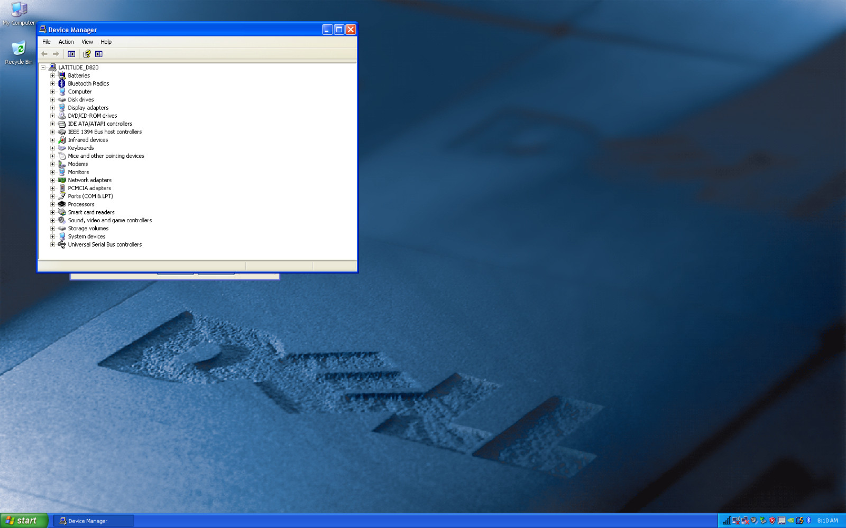Click the Mice and other pointing devices icon
This screenshot has height=528, width=846.
coord(62,156)
